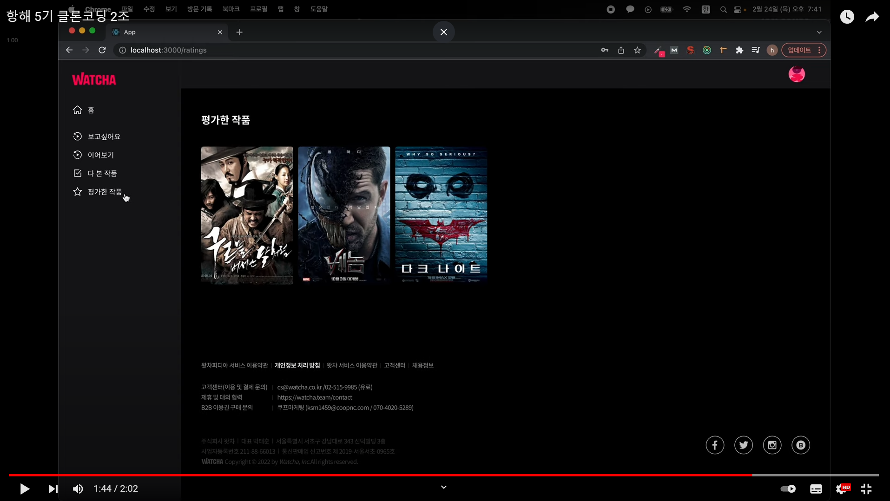Skip to next video
890x501 pixels.
coord(53,488)
